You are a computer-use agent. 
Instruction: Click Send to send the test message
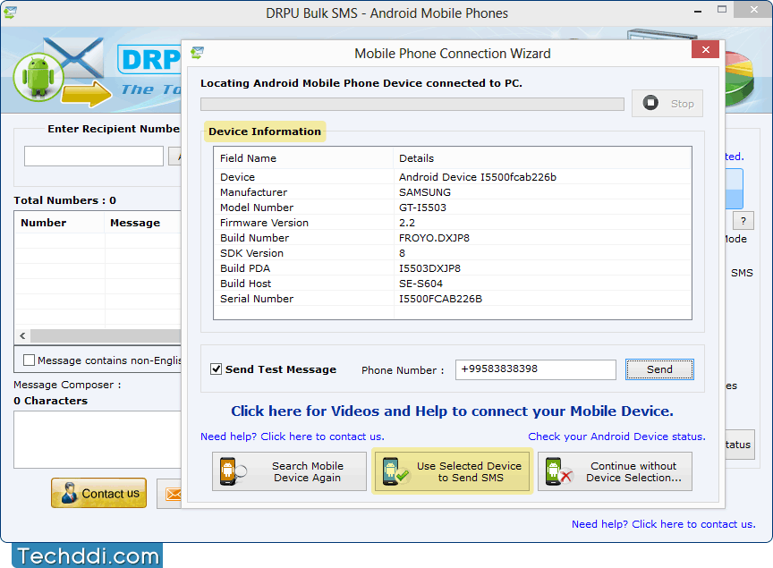[659, 369]
